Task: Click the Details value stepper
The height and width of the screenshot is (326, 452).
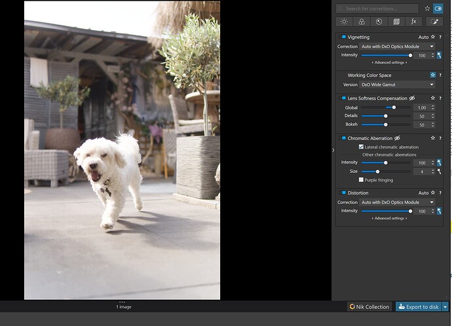Action: point(432,116)
